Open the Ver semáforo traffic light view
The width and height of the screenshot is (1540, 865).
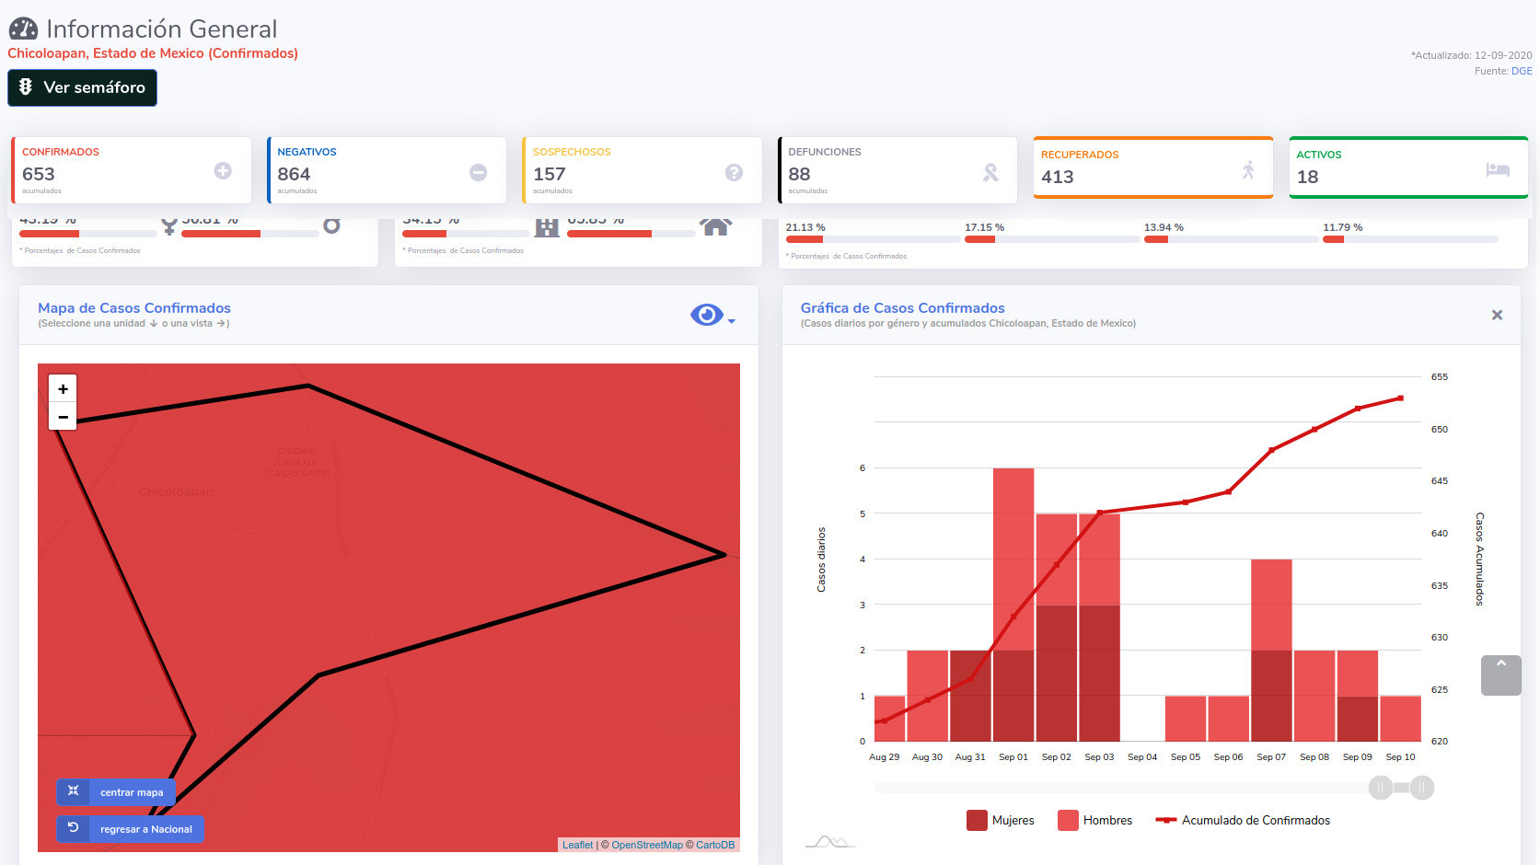click(82, 87)
